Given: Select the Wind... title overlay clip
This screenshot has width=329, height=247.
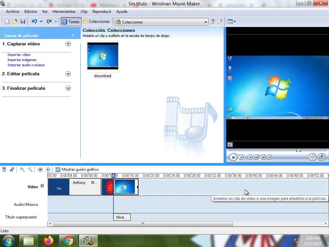Looking at the screenshot, I should click(122, 217).
